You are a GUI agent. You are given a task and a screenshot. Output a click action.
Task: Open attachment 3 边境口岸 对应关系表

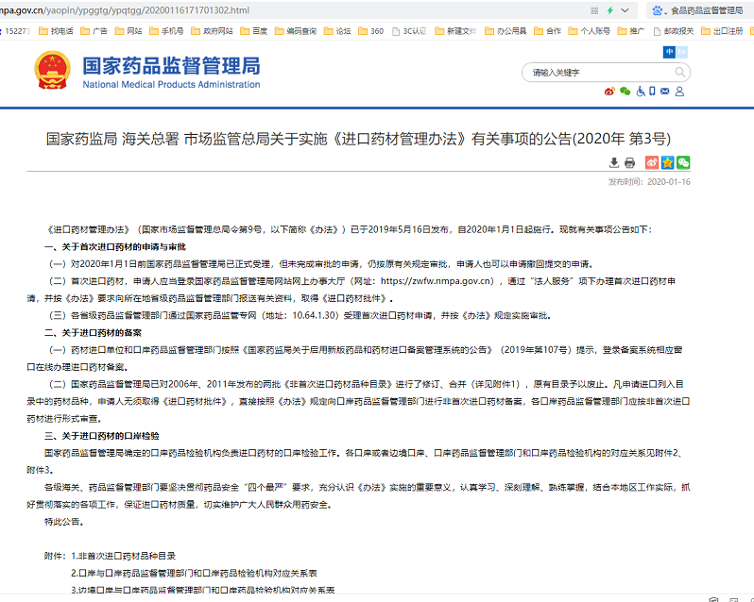[203, 590]
